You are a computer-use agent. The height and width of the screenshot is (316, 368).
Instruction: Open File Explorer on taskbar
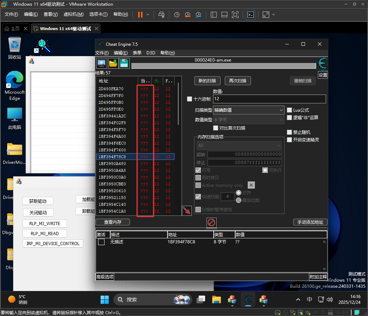pyautogui.click(x=216, y=300)
